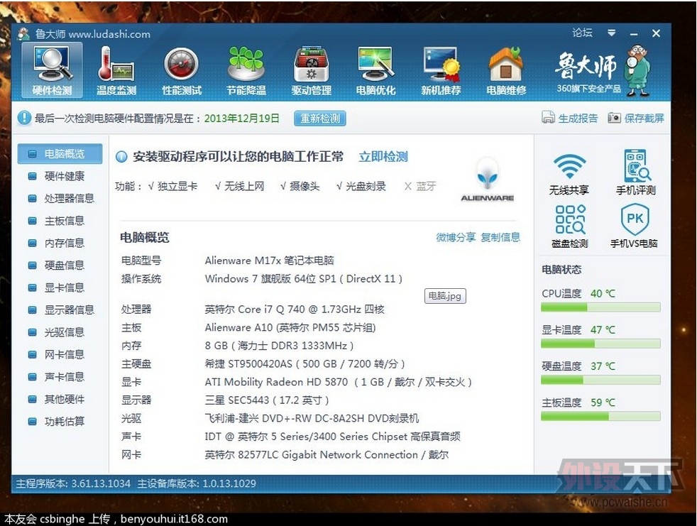Open the 温度监测 temperature monitor
The width and height of the screenshot is (697, 526).
[x=116, y=70]
